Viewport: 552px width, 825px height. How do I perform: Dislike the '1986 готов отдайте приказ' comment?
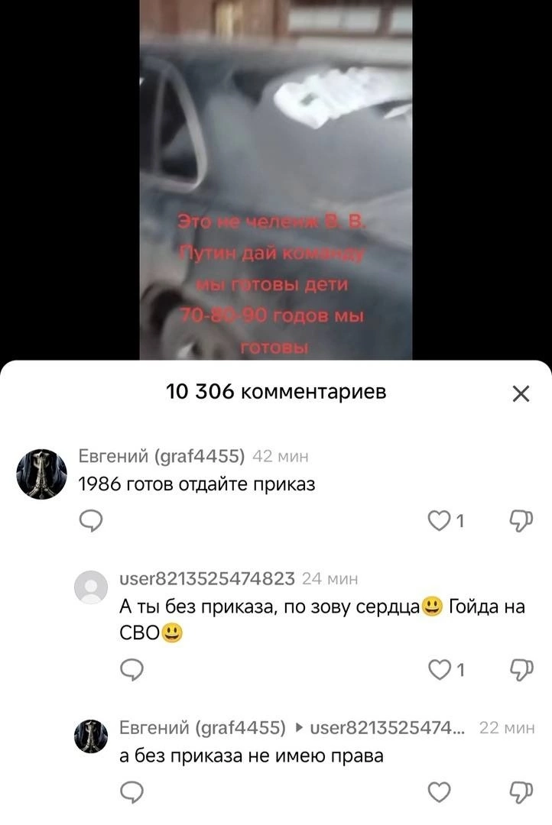coord(521,520)
